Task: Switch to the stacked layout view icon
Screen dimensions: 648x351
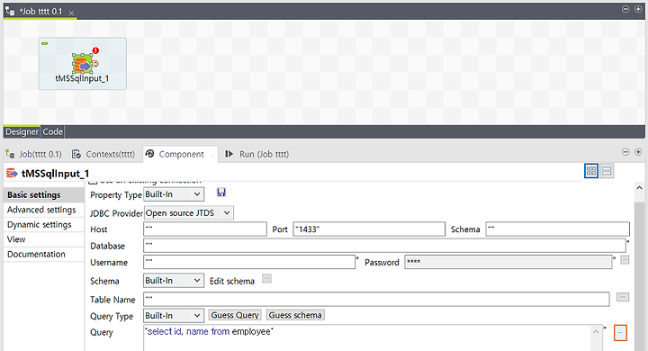Action: pyautogui.click(x=607, y=171)
